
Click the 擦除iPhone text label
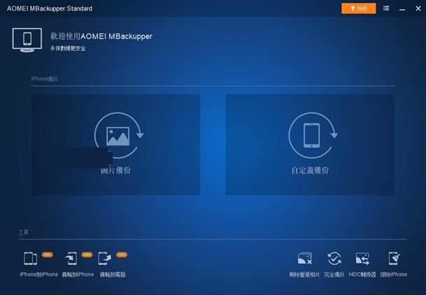coord(394,275)
